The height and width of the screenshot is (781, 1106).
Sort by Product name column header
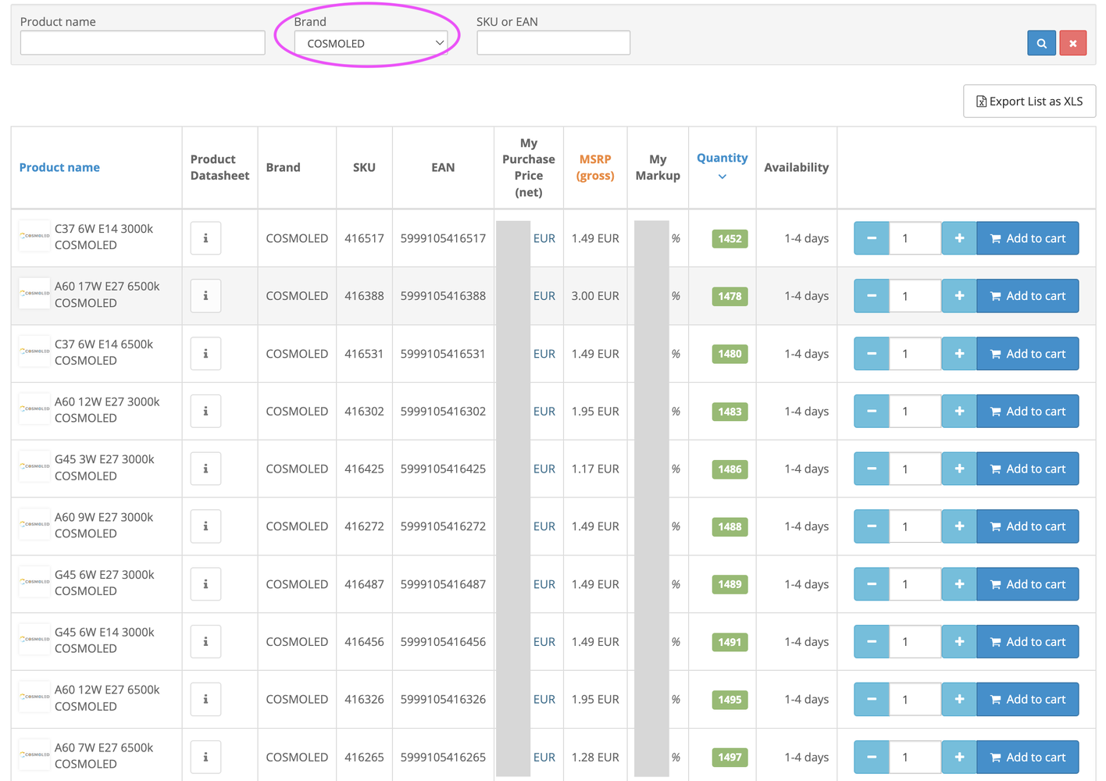click(x=59, y=167)
